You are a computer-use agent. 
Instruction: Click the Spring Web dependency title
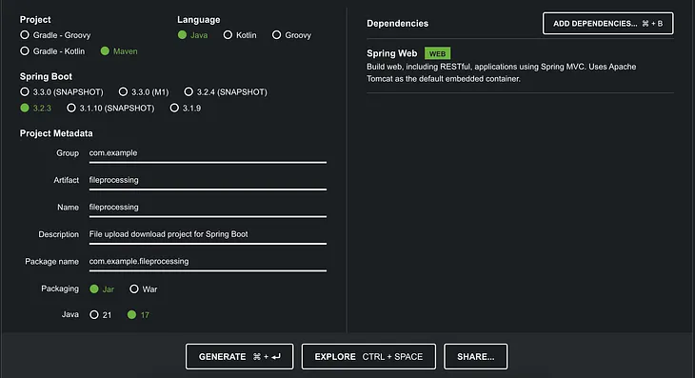(392, 53)
